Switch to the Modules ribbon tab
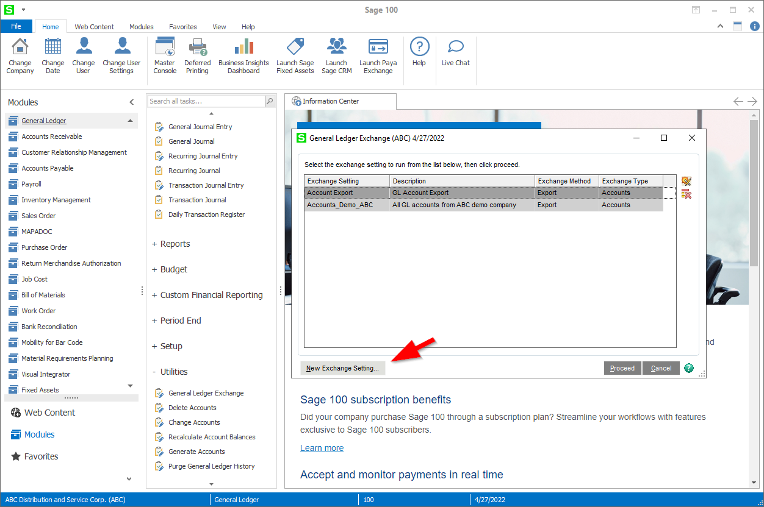Screen dimensions: 764x507 [x=142, y=27]
